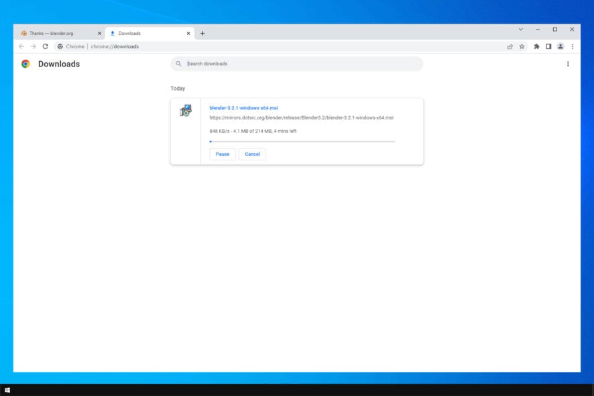594x396 pixels.
Task: Click the Downloads page heading
Action: [59, 64]
